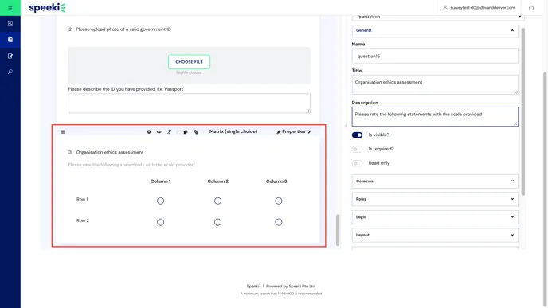Click the Name input field
This screenshot has height=308, width=548.
[435, 56]
